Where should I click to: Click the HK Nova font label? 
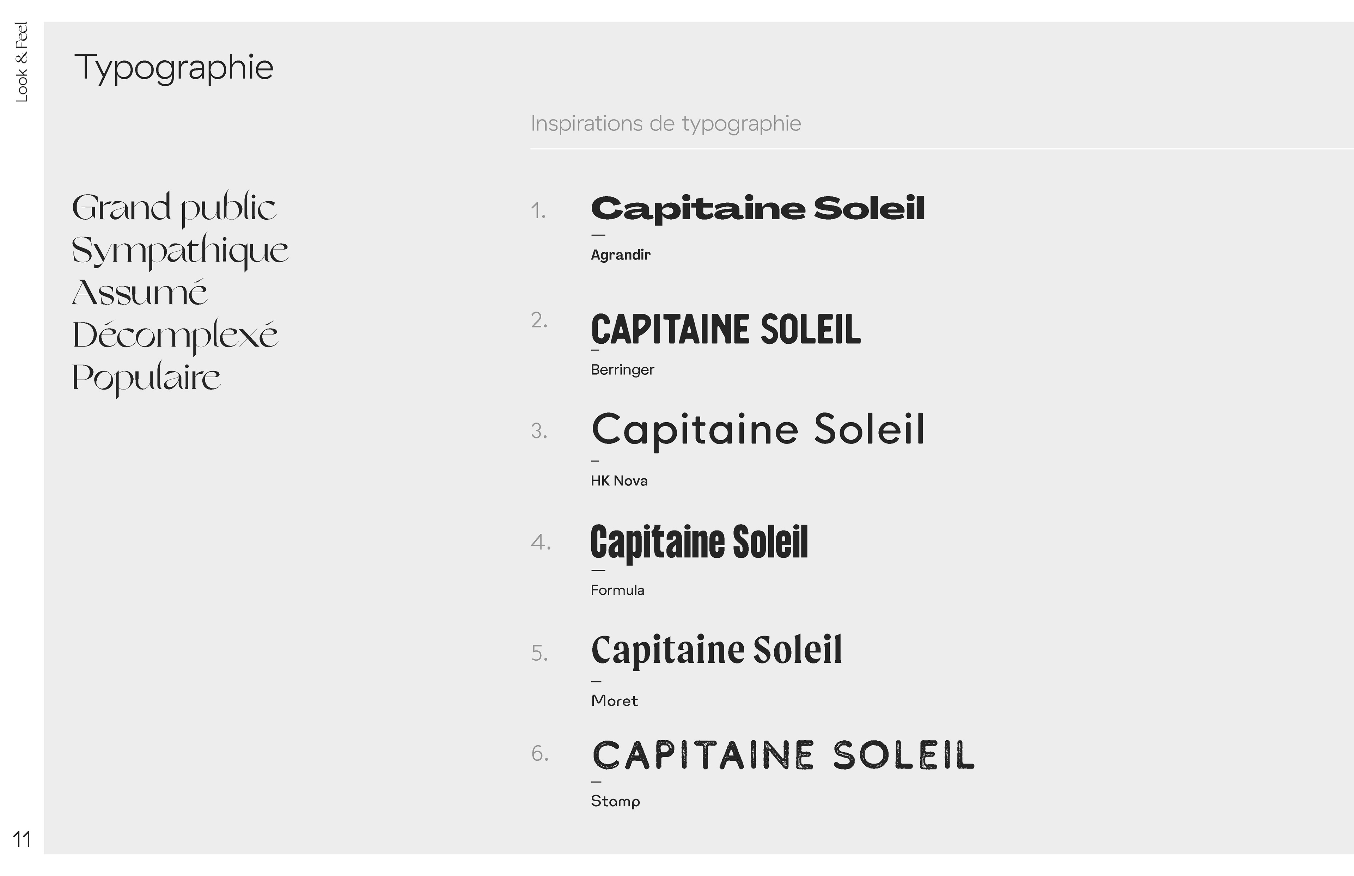(x=619, y=481)
